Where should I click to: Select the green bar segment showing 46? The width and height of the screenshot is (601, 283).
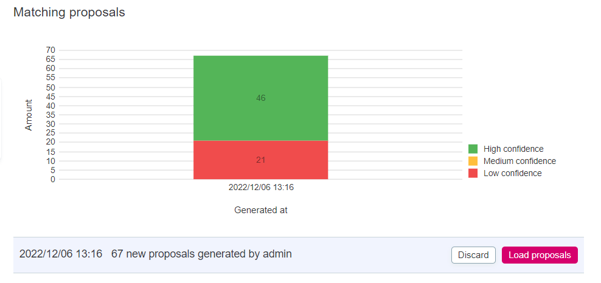[x=260, y=98]
